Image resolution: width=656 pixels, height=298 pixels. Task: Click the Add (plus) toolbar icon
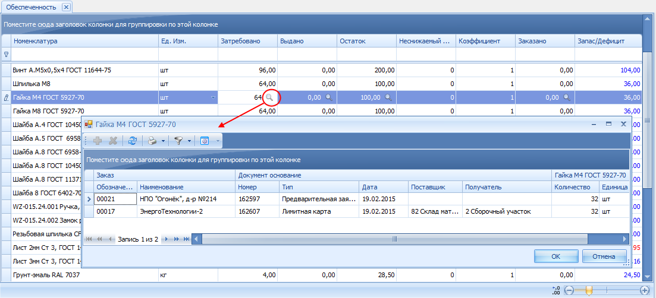click(x=98, y=141)
